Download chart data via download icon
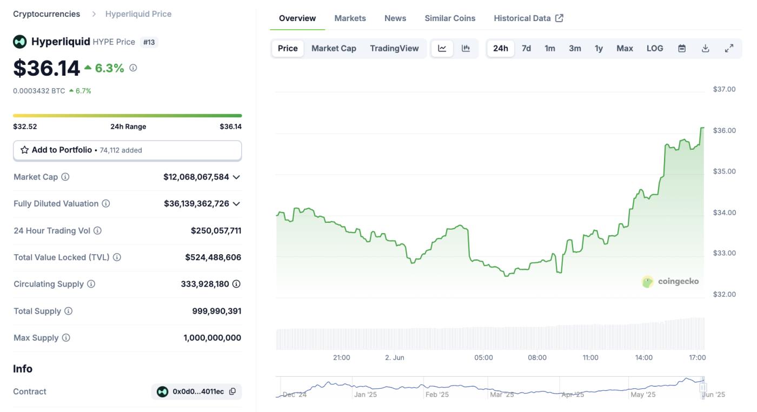This screenshot has height=412, width=757. (x=705, y=48)
